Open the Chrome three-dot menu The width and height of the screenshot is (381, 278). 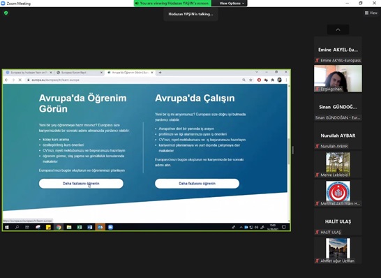286,80
